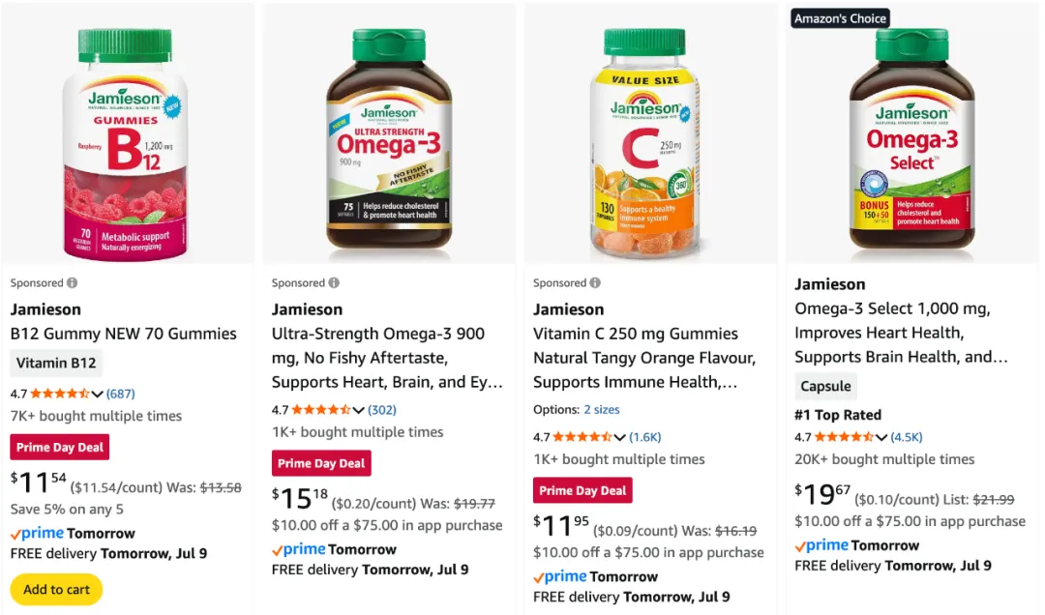
Task: Click the Omega-3 Select product image
Action: click(x=911, y=145)
